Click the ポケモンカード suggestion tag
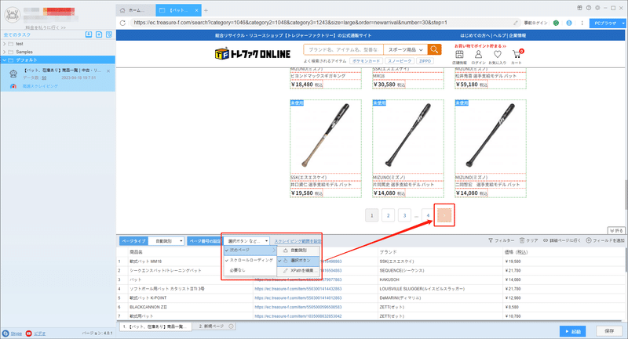Viewport: 628px width, 339px height. click(x=366, y=61)
